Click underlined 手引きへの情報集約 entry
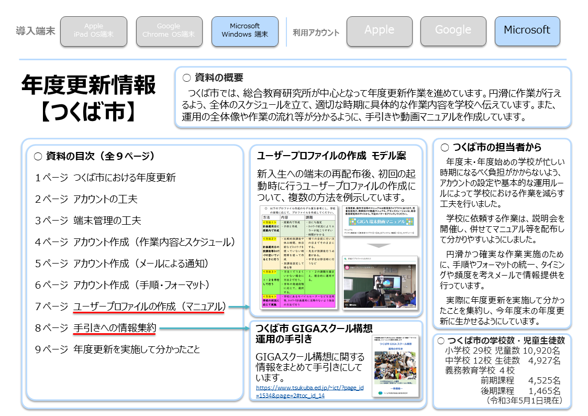Image resolution: width=588 pixels, height=416 pixels. pyautogui.click(x=115, y=328)
